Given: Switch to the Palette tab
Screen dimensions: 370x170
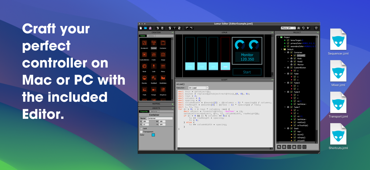Looking at the screenshot, I should (143, 36).
